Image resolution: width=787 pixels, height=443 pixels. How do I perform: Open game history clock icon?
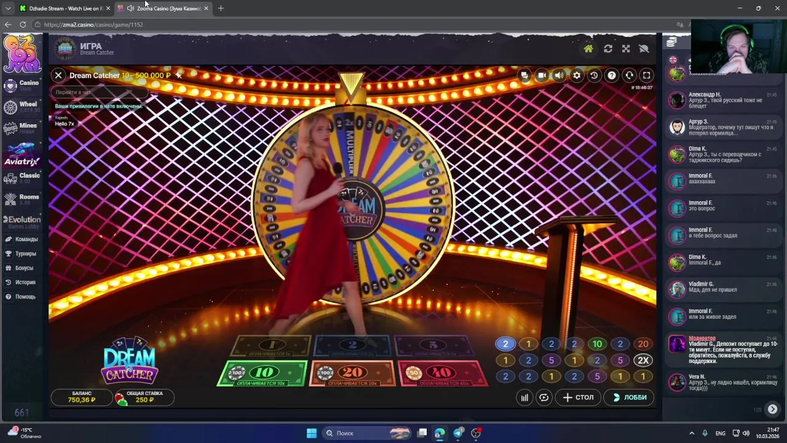point(594,75)
